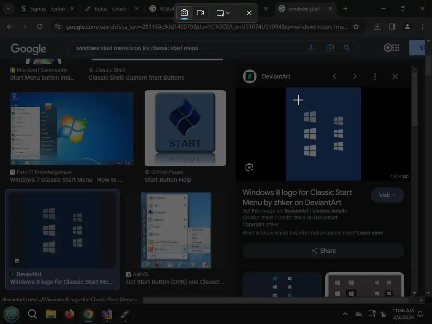Open the Chrome profile menu
The image size is (432, 324).
click(x=408, y=27)
